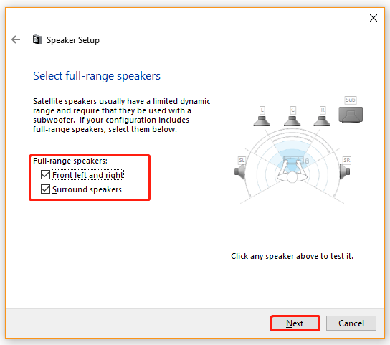
Task: Click the Speaker Setup title icon
Action: (37, 40)
